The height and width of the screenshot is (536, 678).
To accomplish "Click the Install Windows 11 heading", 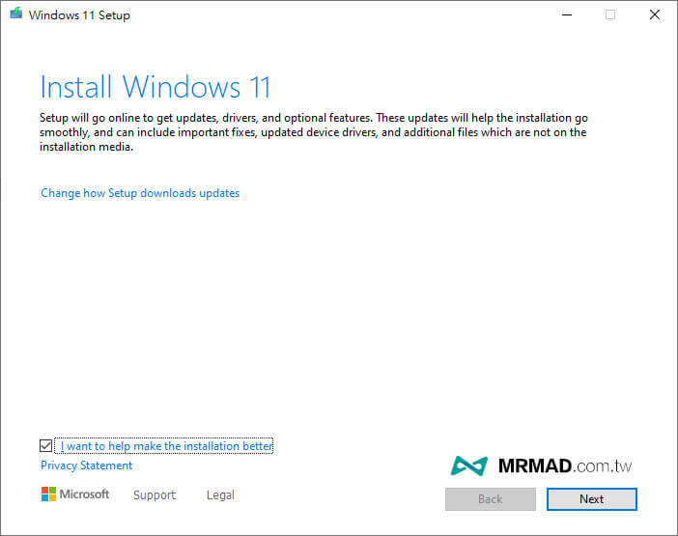I will tap(155, 87).
